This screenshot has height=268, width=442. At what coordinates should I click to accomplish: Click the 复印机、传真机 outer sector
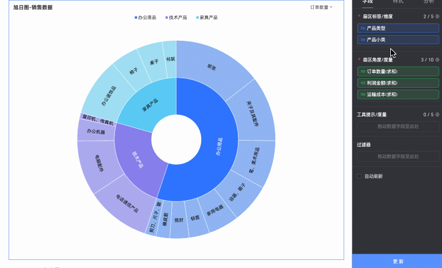click(98, 120)
